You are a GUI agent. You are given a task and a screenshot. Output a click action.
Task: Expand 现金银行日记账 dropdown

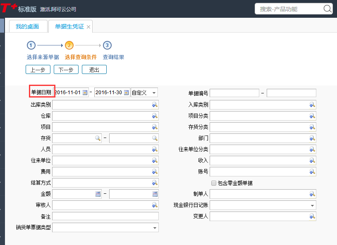(x=312, y=205)
